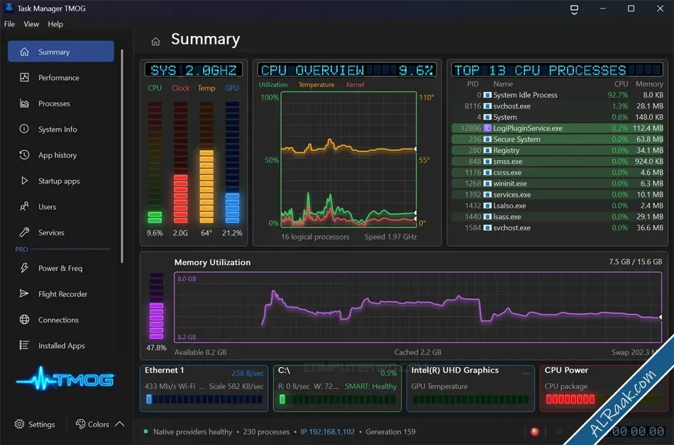Open the Intel(R) UHD Graphics card
Viewport: 674px width, 445px height.
pyautogui.click(x=470, y=388)
